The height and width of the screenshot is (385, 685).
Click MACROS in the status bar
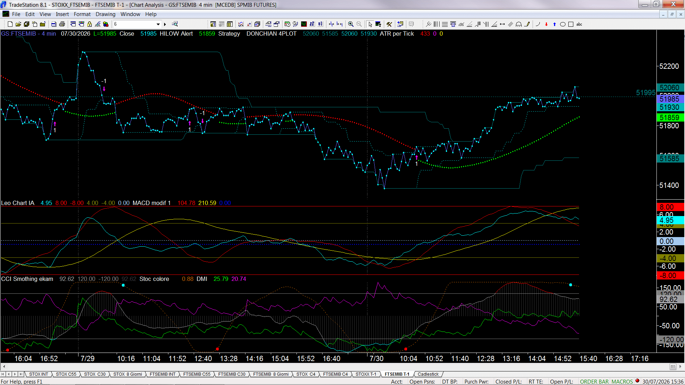[x=622, y=382]
